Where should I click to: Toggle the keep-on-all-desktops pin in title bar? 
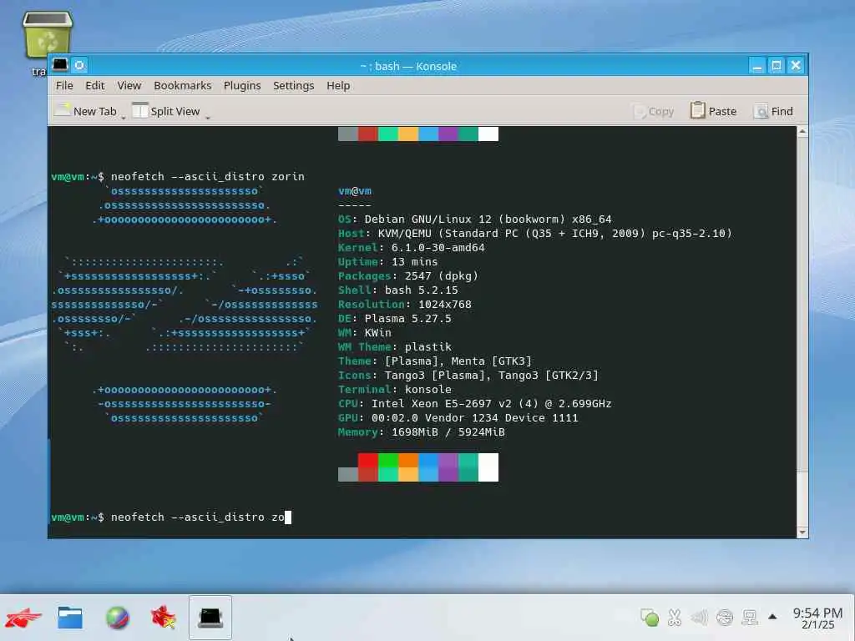point(79,65)
